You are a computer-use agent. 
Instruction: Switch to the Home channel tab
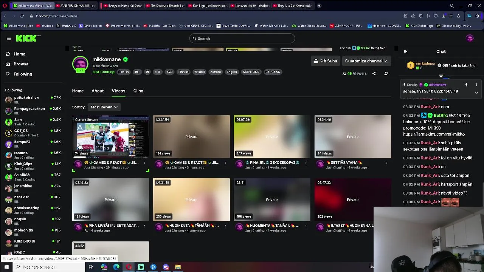point(78,91)
